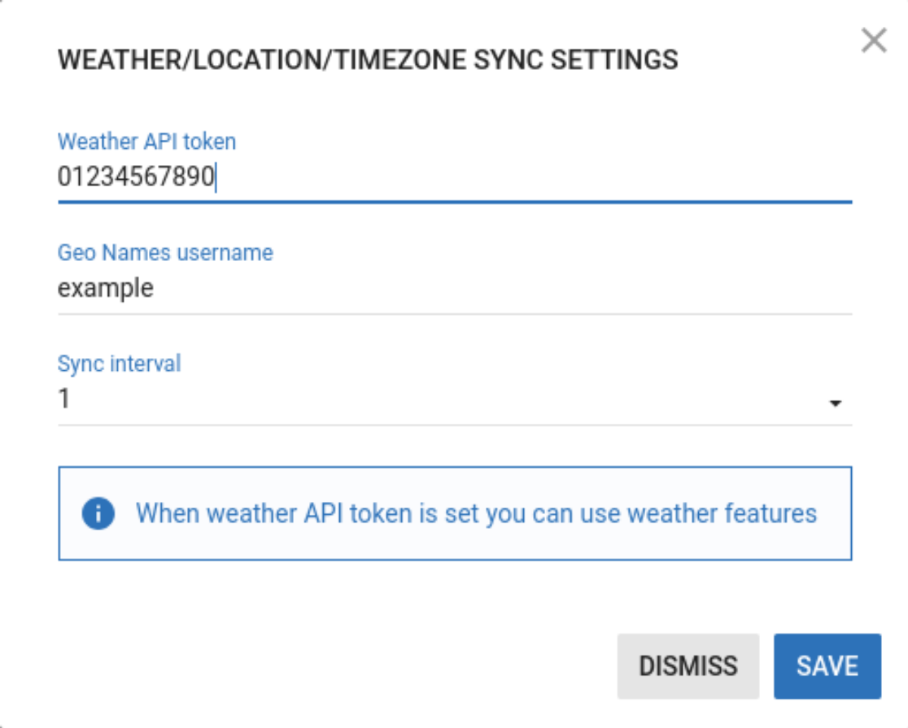Screen dimensions: 908x728
Task: Dismiss the sync settings dialog
Action: [x=688, y=665]
